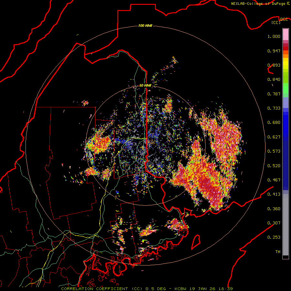Click the DCC label above the color scale
The height and width of the screenshot is (291, 291).
[284, 19]
